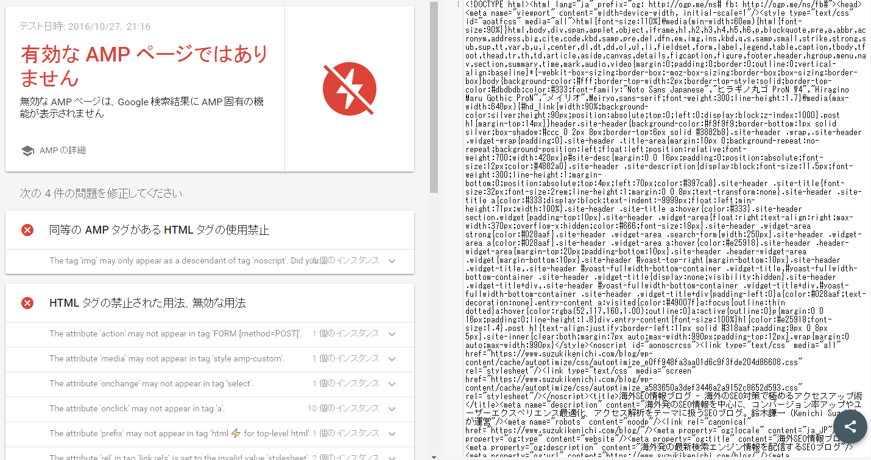Click error icon for HTML タグの禁止された用法
Viewport: 871px width, 460px height.
(27, 303)
